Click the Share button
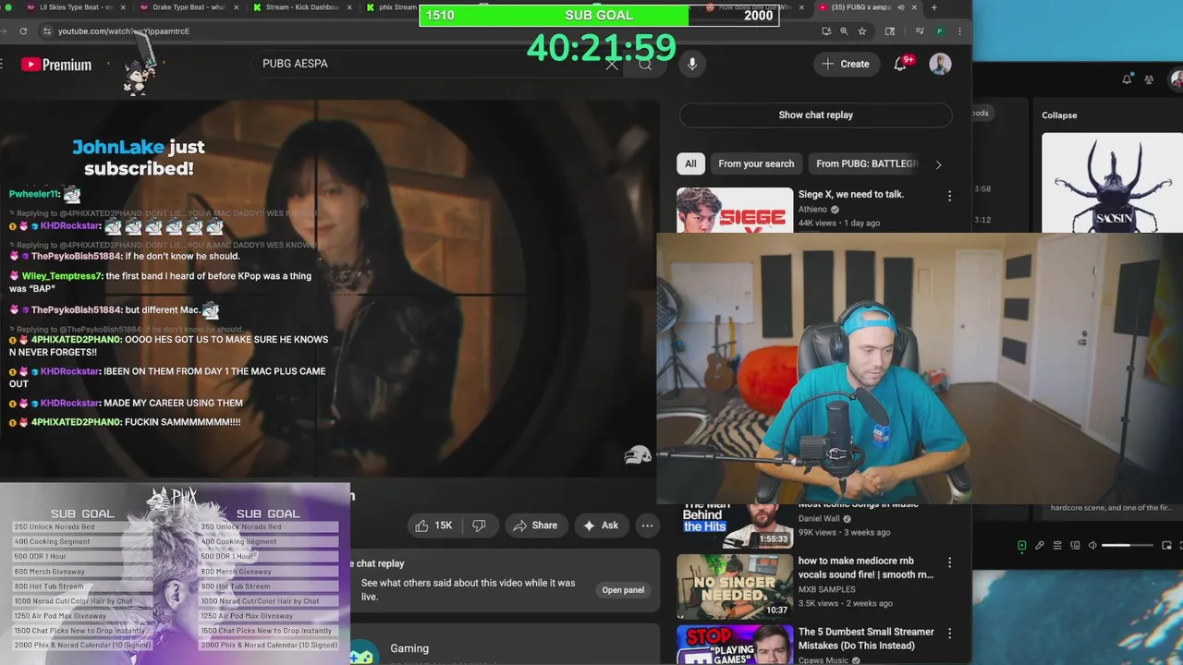 [535, 526]
